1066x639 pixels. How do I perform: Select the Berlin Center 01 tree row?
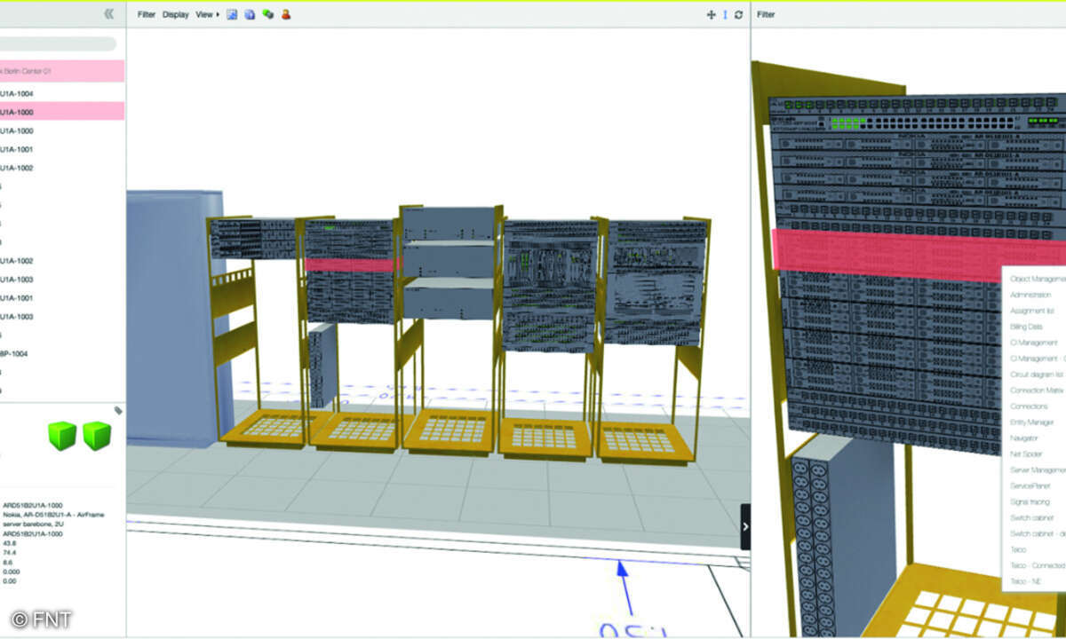62,71
